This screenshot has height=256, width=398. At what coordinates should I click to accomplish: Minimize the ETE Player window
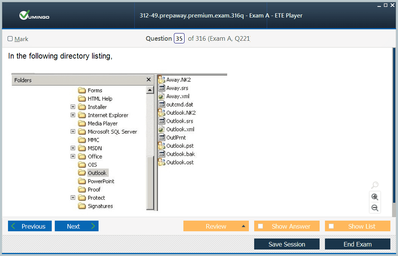pyautogui.click(x=379, y=6)
